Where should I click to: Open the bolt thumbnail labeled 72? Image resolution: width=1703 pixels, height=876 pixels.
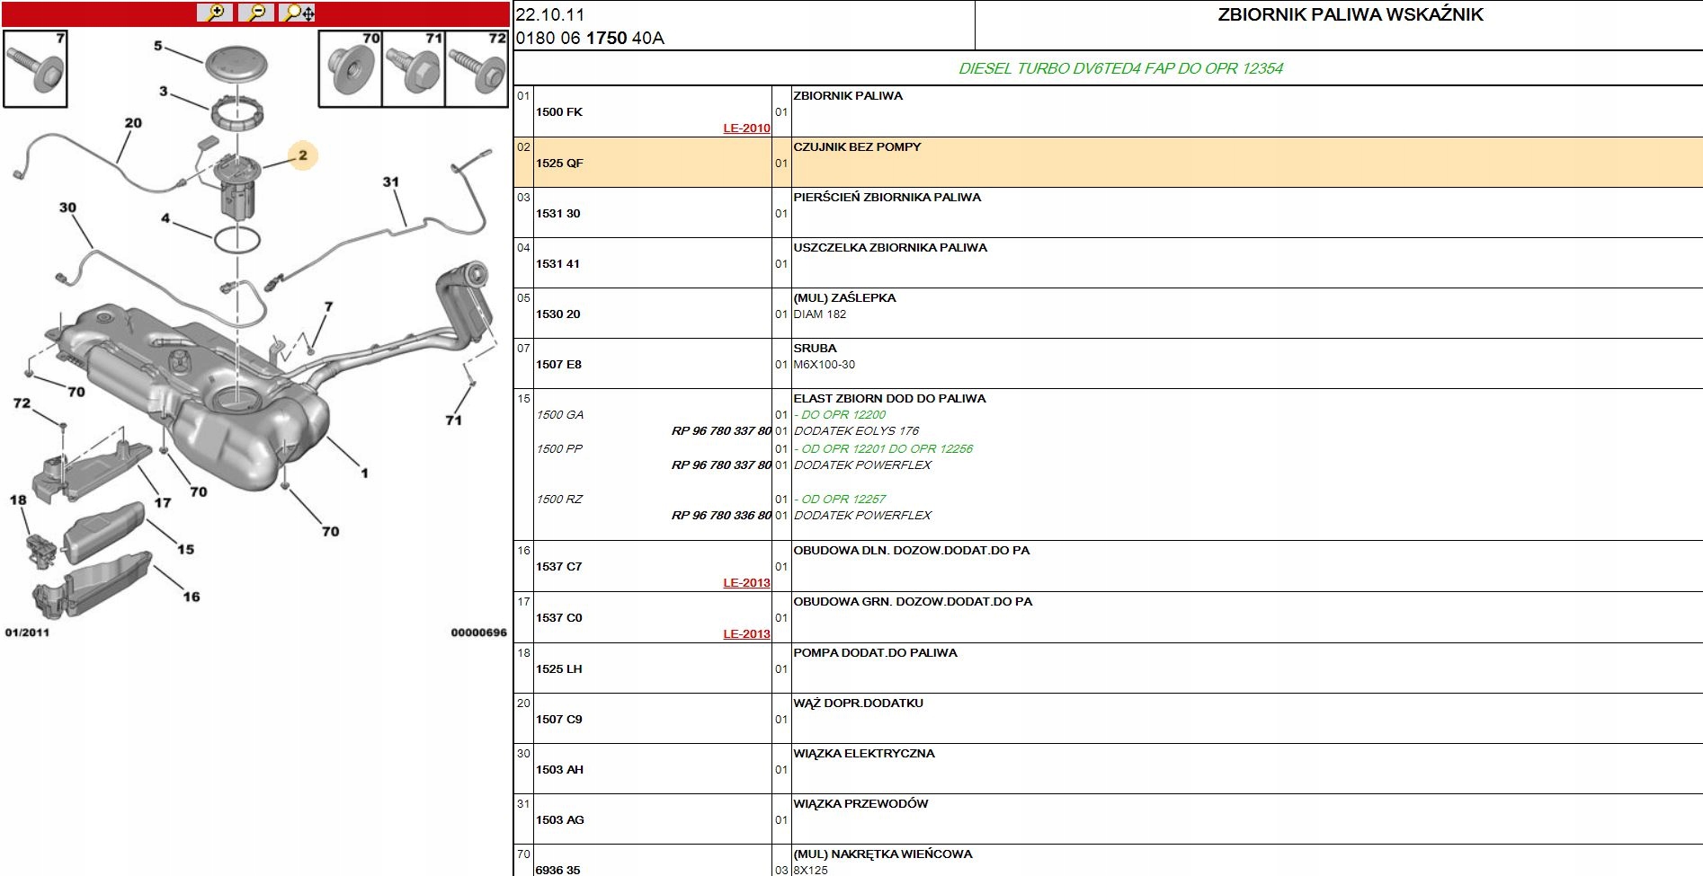pos(477,68)
